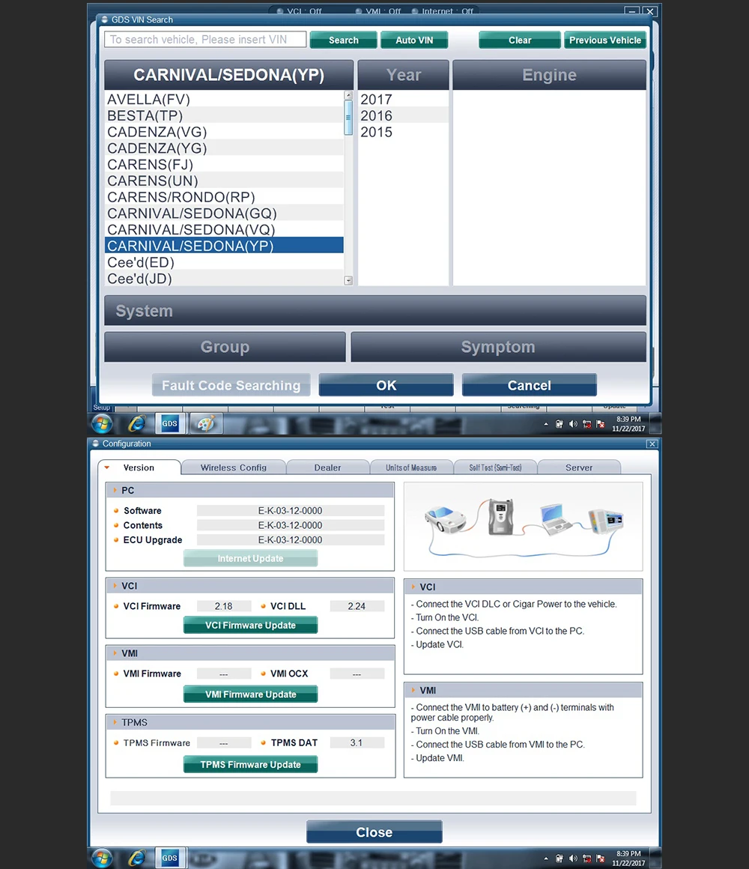Choose model year 2016

tap(403, 115)
